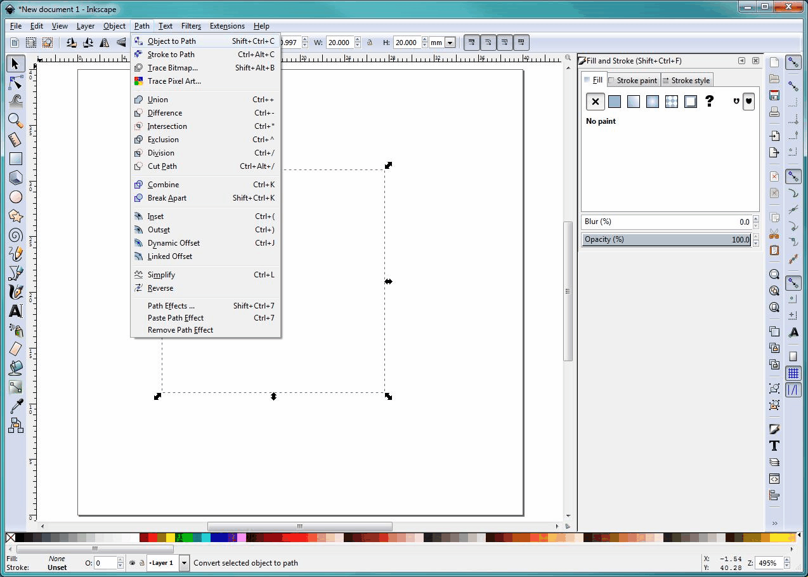The height and width of the screenshot is (577, 808).
Task: Adjust the Opacity panel stepper
Action: 755,239
